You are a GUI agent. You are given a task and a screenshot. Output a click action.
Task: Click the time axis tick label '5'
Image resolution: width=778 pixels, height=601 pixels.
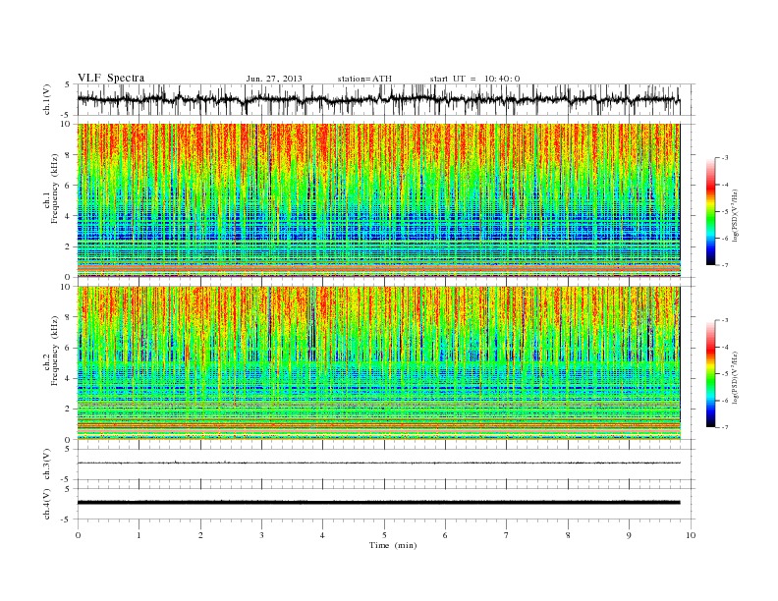point(384,535)
